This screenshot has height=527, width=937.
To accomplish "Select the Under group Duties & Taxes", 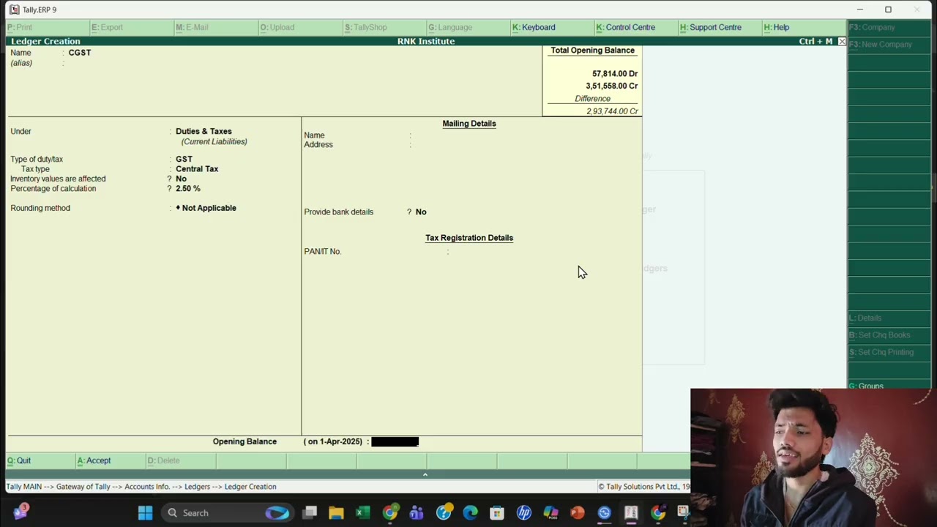I will (204, 132).
